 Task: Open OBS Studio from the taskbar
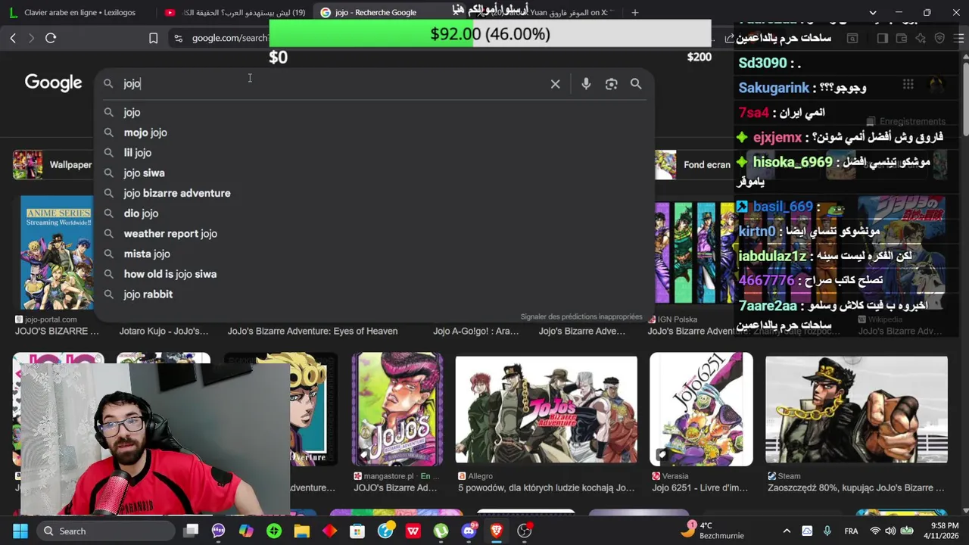tap(524, 531)
